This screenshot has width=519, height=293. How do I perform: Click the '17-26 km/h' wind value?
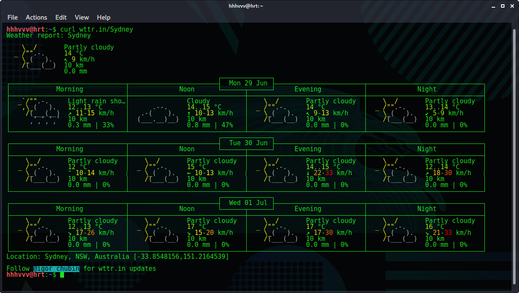coord(95,233)
